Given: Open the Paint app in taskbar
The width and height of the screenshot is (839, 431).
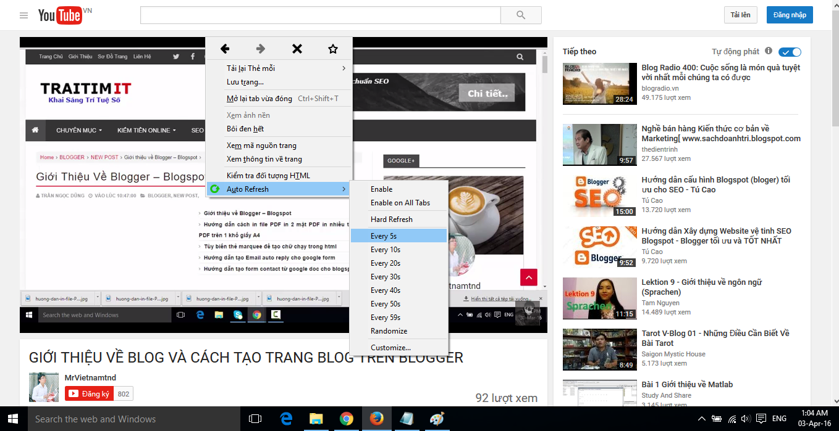Looking at the screenshot, I should [437, 419].
